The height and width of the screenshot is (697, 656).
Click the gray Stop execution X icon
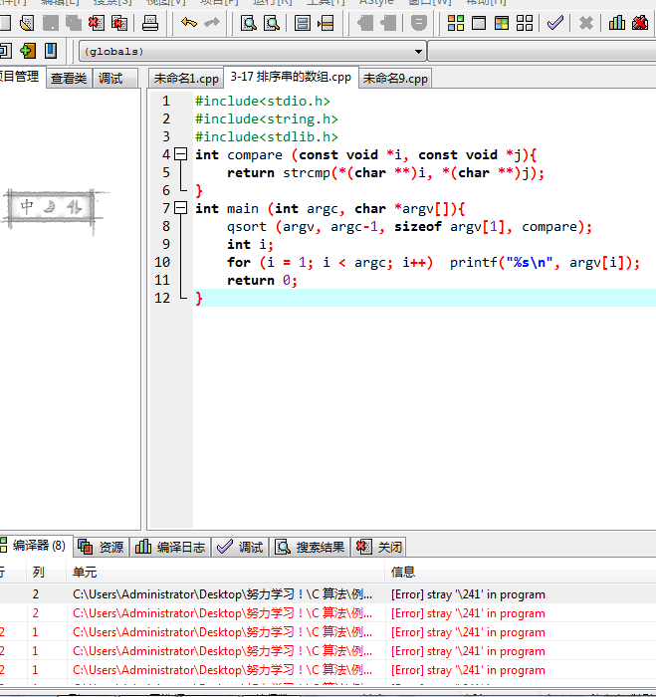[x=586, y=22]
